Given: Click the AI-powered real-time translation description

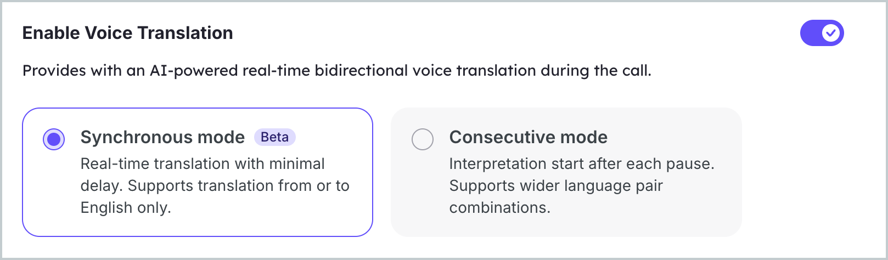Looking at the screenshot, I should tap(337, 71).
